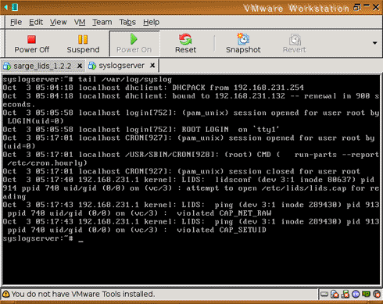The height and width of the screenshot is (304, 383).
Task: Click the 'VMware Workstation' title text
Action: point(296,9)
